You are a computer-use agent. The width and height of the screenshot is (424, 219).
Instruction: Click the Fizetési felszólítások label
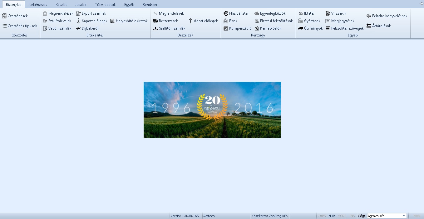[276, 21]
